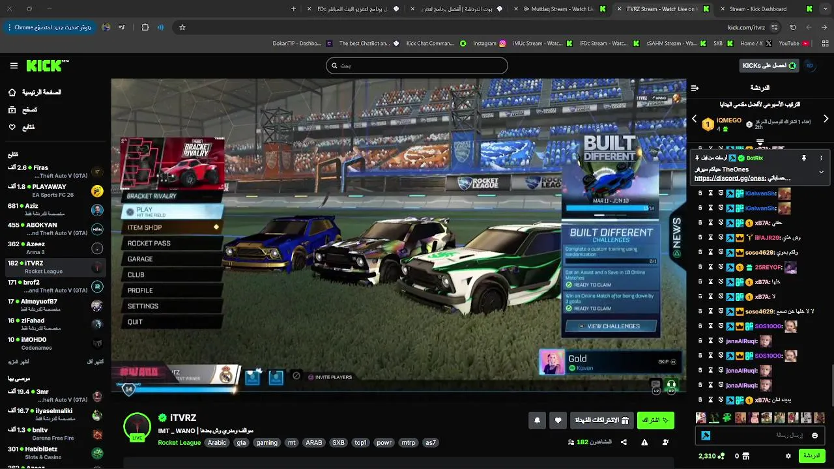Bookmark this page with the star icon
Viewport: 834px width, 469px height.
click(x=182, y=27)
